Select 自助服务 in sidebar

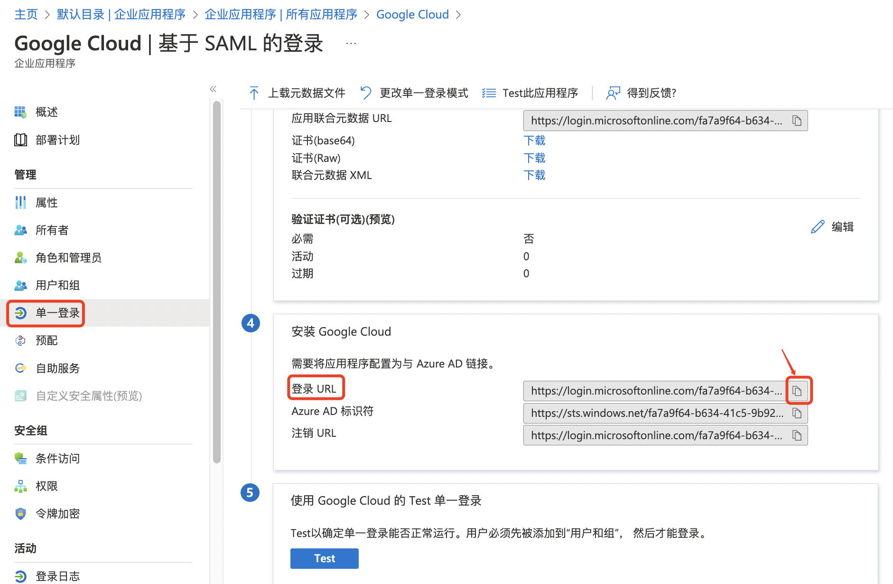pyautogui.click(x=57, y=368)
